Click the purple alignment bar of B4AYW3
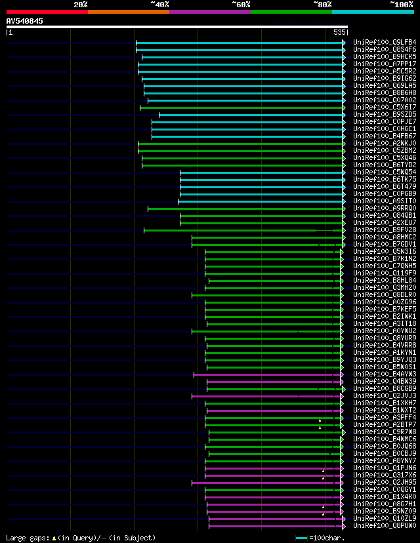 pyautogui.click(x=267, y=374)
